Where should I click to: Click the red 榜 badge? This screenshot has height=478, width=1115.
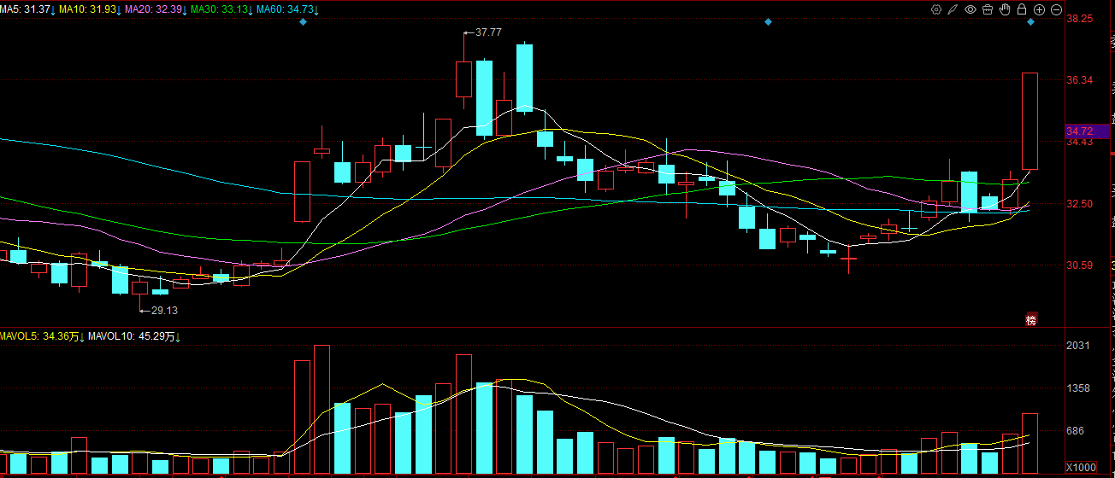1031,320
